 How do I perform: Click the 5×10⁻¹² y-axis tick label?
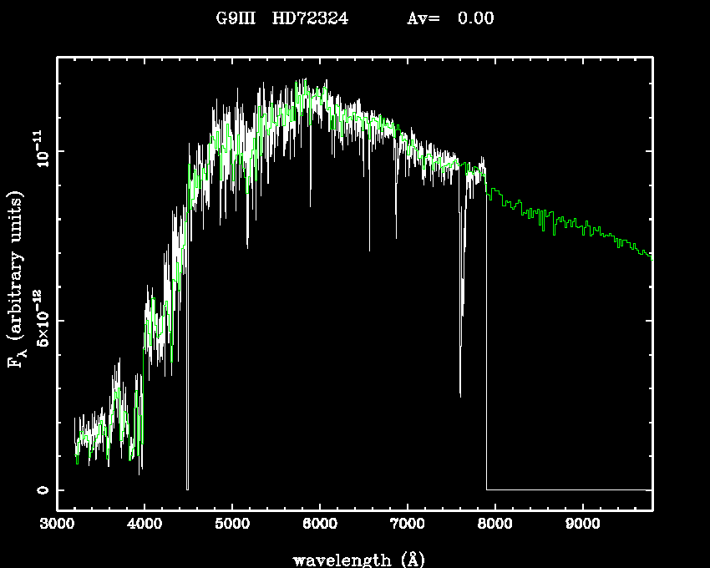[x=41, y=320]
